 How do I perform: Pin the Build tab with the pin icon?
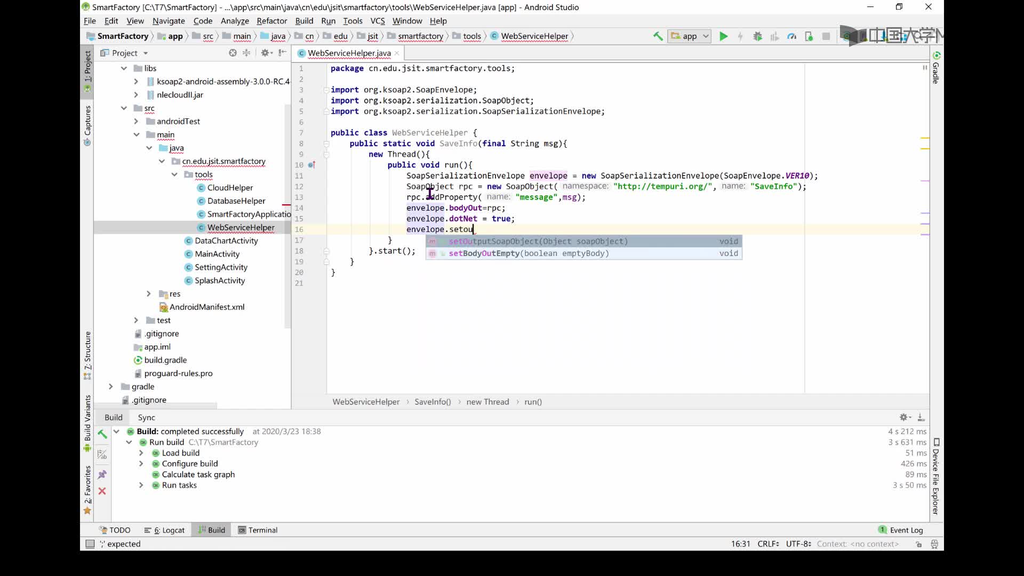(x=102, y=474)
